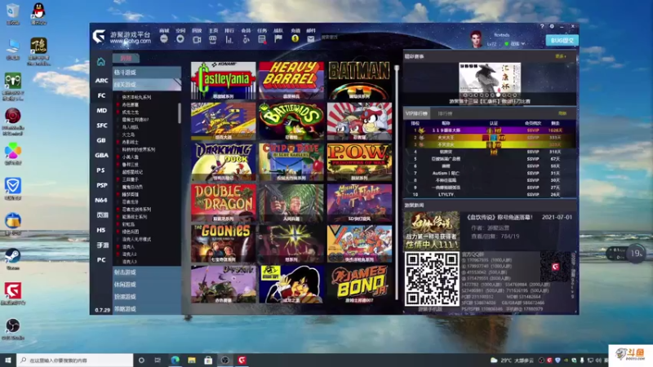
Task: Expand the 休闲游戏 category
Action: pos(147,285)
